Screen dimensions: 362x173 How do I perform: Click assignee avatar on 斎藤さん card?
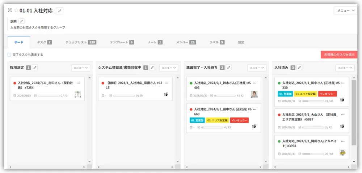coord(166,94)
